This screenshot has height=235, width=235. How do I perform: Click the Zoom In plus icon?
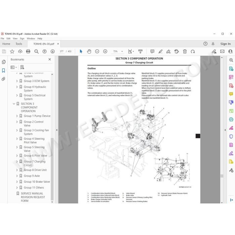coord(105,51)
